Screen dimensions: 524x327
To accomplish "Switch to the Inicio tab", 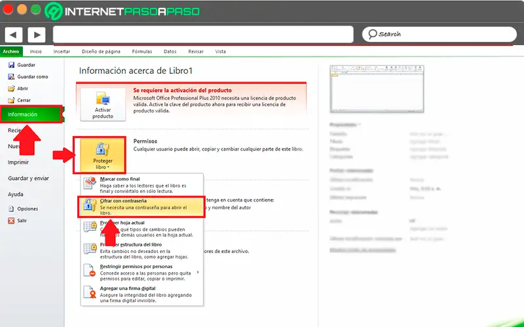I will pyautogui.click(x=36, y=52).
